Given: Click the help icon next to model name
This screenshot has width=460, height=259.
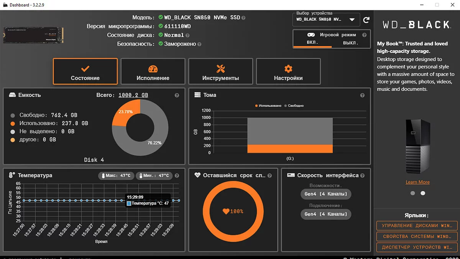Looking at the screenshot, I should [243, 18].
